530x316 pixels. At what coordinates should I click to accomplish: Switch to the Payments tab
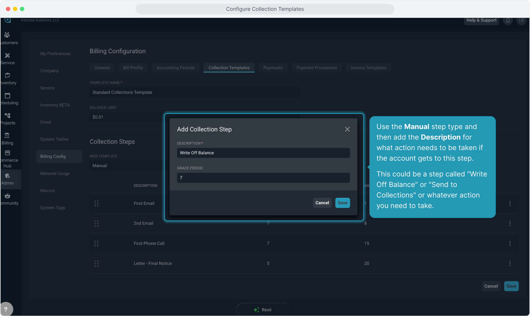coord(273,68)
